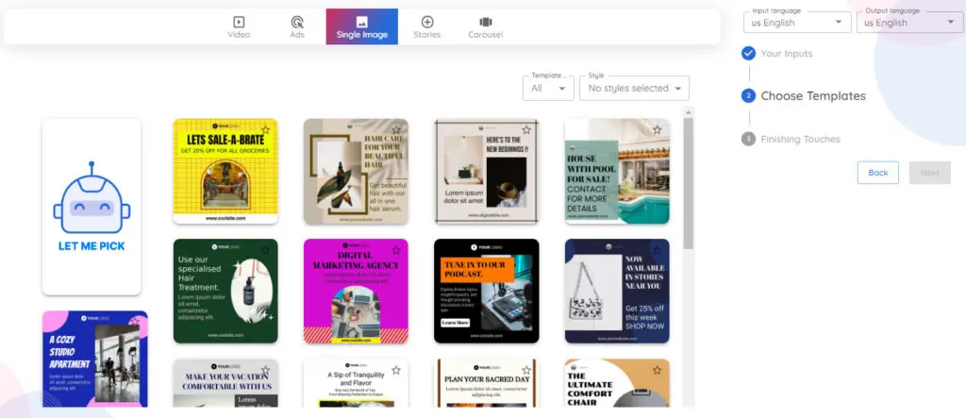Select the House With Pool For Sale template
Viewport: 966px width, 418px height.
coord(617,172)
